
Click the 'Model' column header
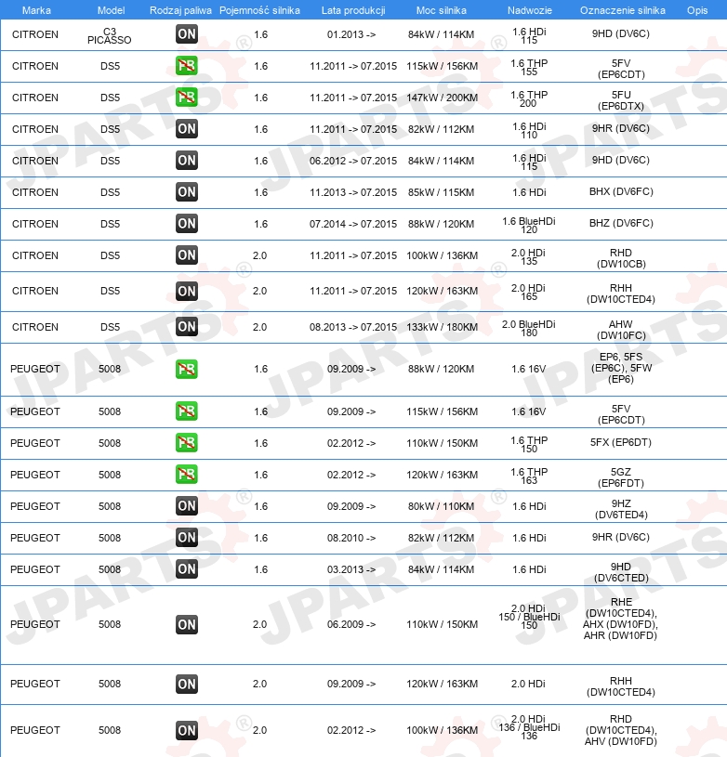pyautogui.click(x=112, y=10)
